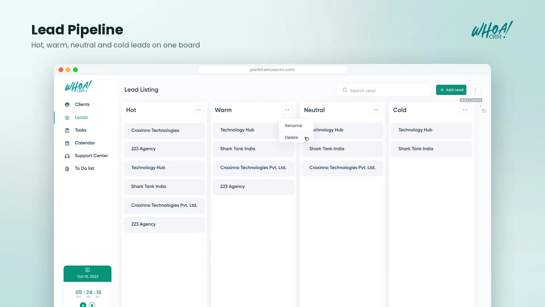Screen dimensions: 545x307
Task: Stop the timer with the stop button
Action: point(92,305)
